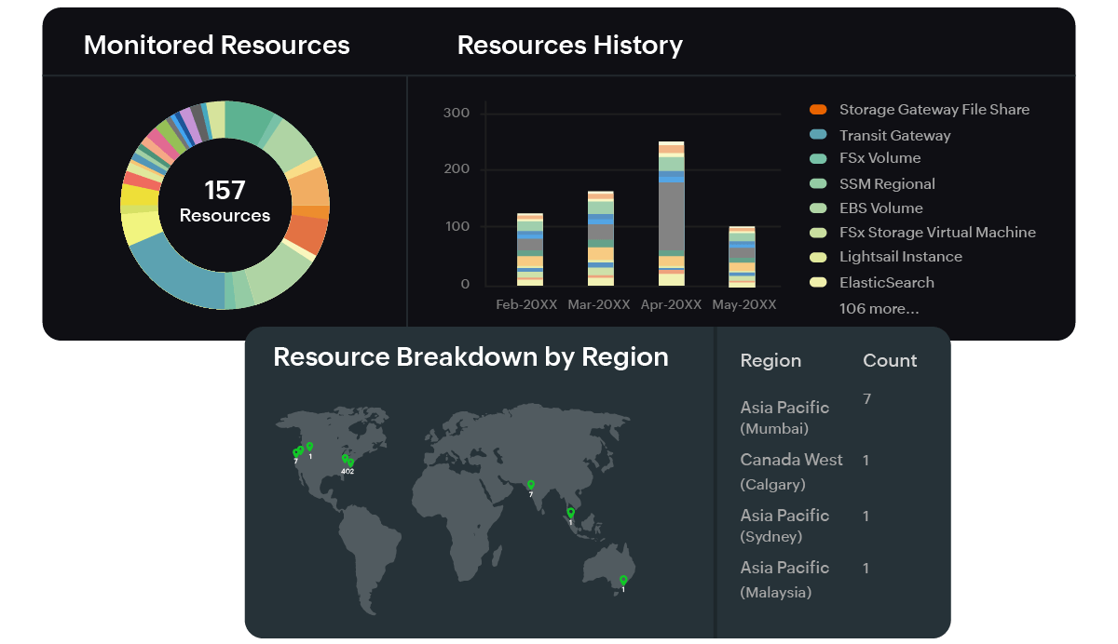Select the west coast pin labeled 7
The height and width of the screenshot is (644, 1118).
click(295, 451)
